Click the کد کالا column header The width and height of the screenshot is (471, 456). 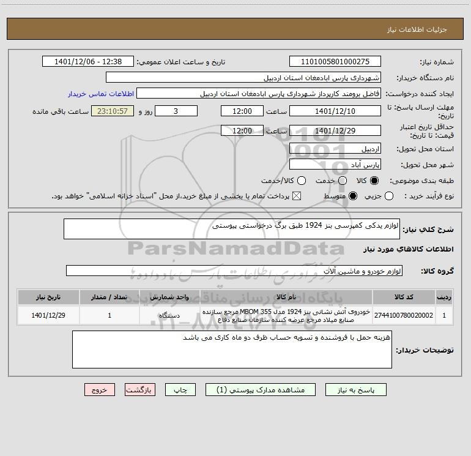point(404,297)
